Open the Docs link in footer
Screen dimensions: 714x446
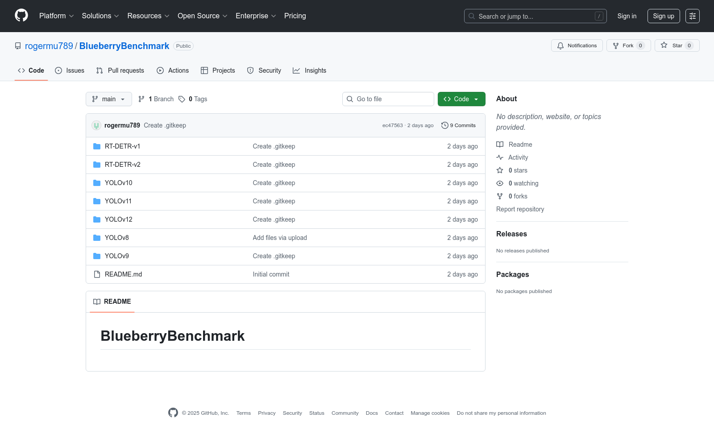[x=372, y=413]
